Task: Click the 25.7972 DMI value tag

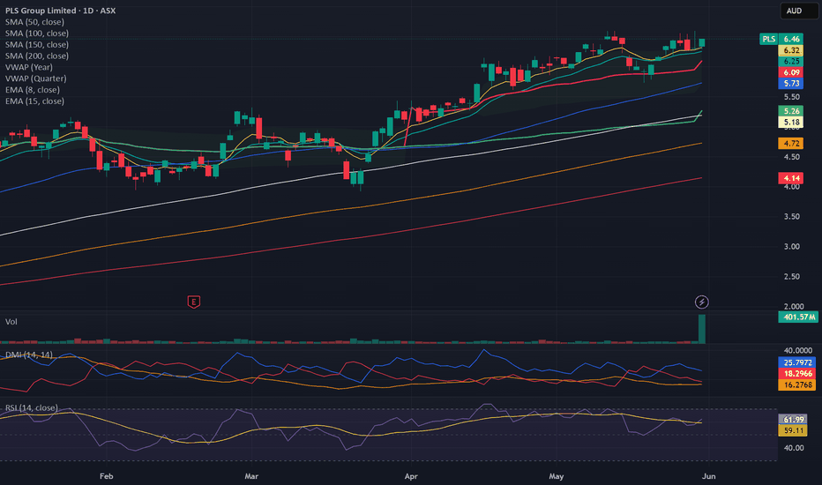Action: tap(796, 362)
